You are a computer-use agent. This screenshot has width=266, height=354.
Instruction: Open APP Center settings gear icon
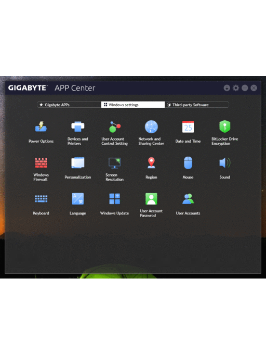236,88
